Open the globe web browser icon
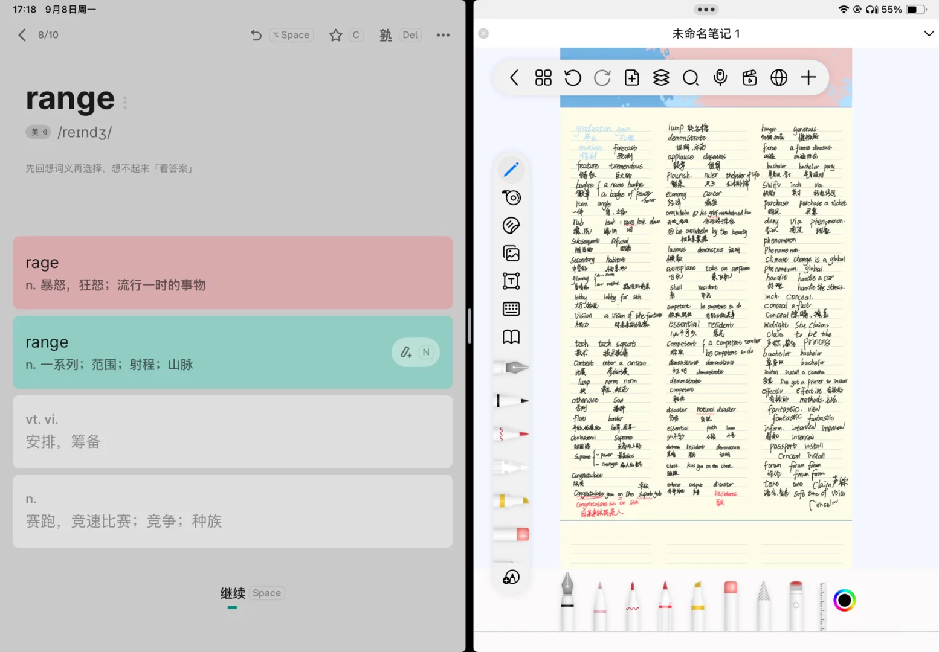This screenshot has width=939, height=652. tap(779, 78)
